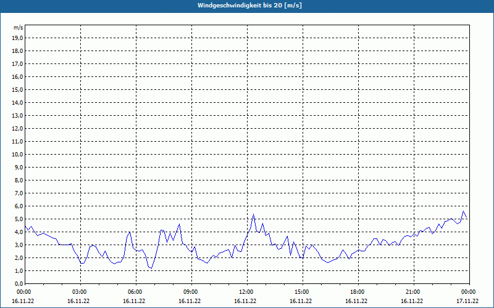Viewport: 494px width, 308px height.
Task: Click the 5,0 y-axis value label
Action: [x=18, y=219]
